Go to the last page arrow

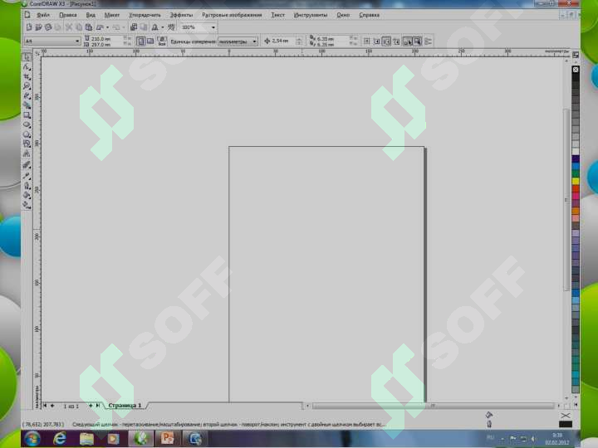click(98, 406)
